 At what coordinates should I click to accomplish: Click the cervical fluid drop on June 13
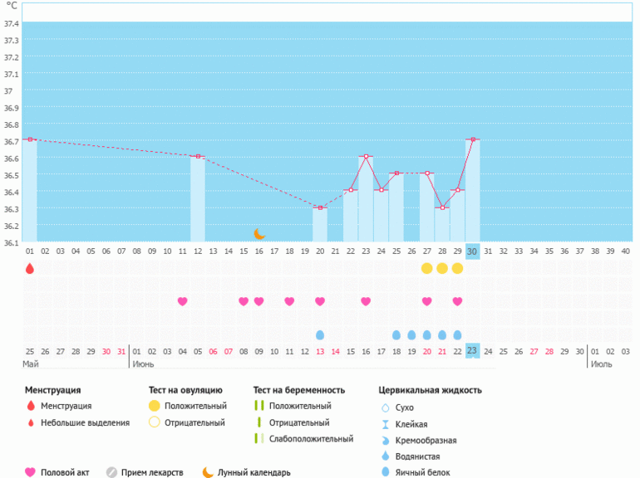[320, 334]
